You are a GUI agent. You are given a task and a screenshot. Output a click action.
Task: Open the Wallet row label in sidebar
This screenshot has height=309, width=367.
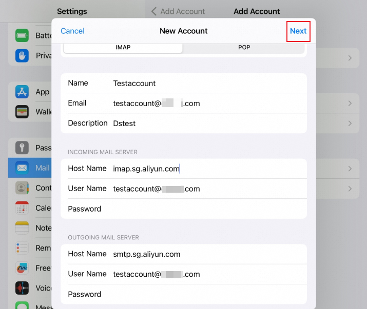tap(44, 112)
